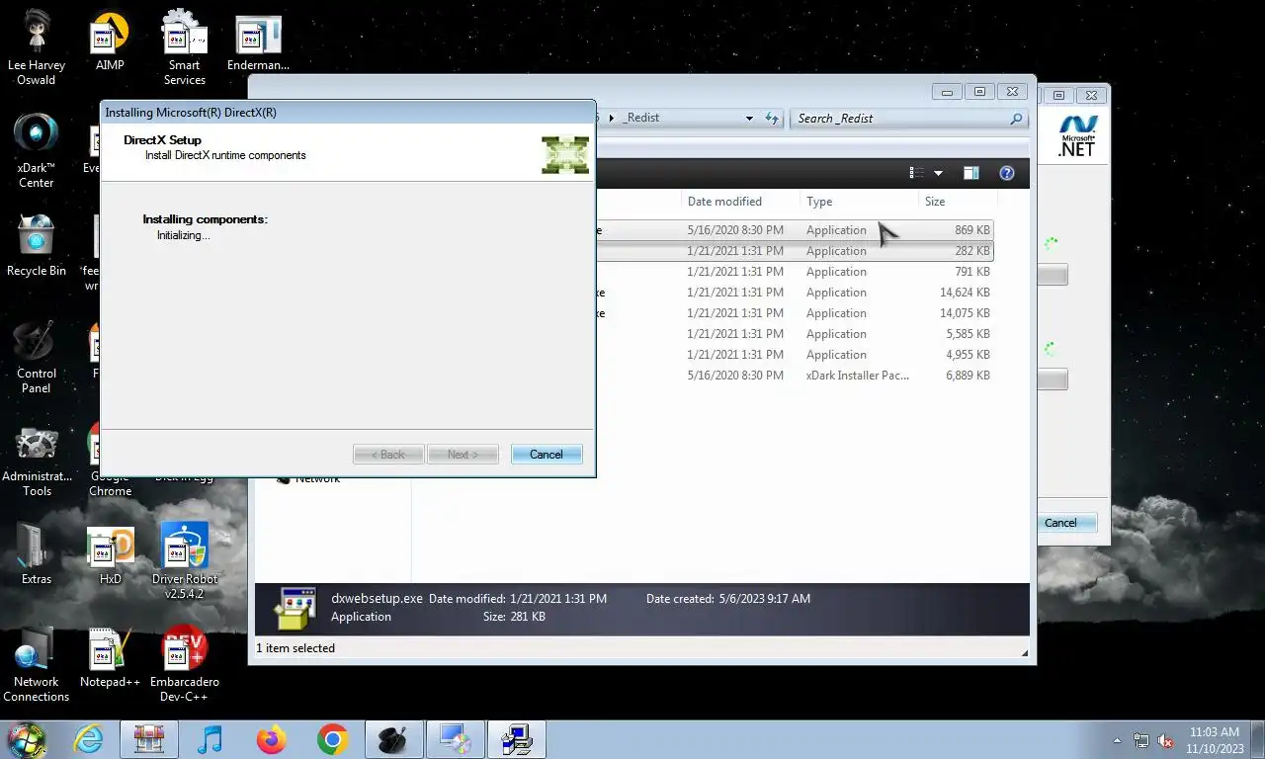
Task: Open the Control Panel desktop icon
Action: point(37,357)
